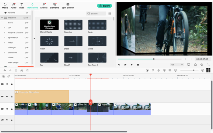Open the Split Screen tab

(68, 6)
